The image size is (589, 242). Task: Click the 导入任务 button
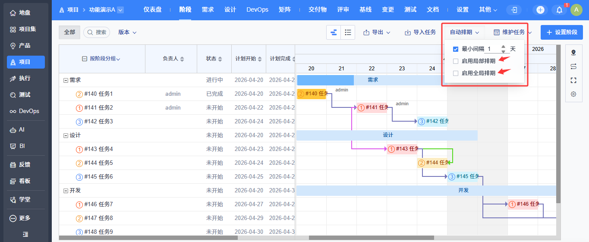click(x=420, y=32)
